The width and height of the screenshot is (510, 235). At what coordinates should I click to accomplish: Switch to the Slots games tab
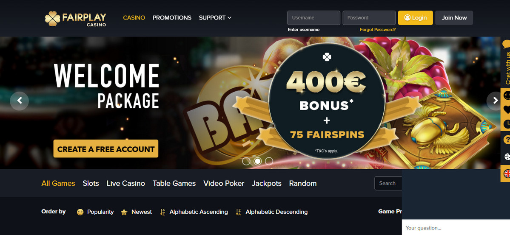pyautogui.click(x=91, y=183)
